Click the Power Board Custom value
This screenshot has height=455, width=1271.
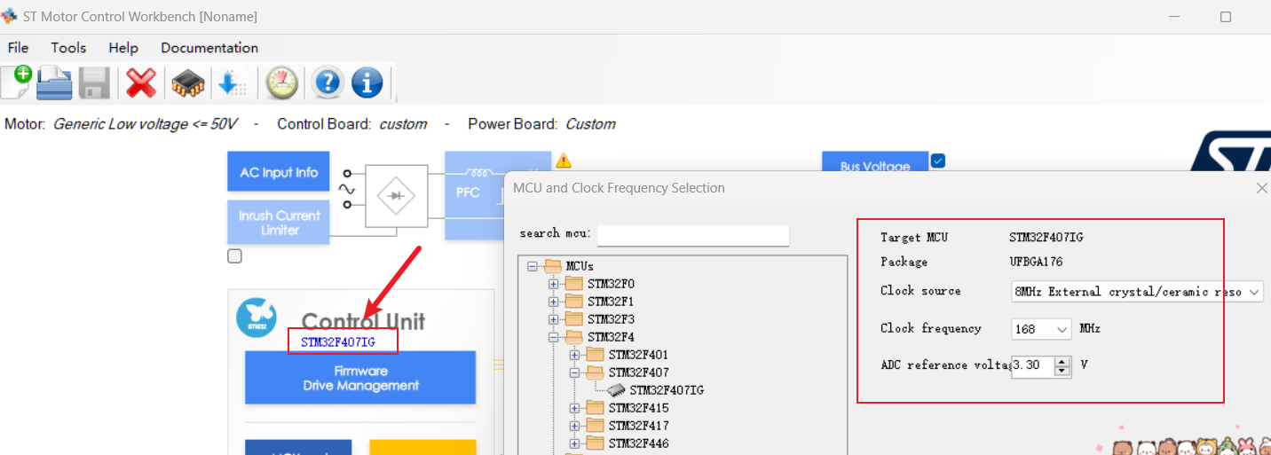(590, 124)
